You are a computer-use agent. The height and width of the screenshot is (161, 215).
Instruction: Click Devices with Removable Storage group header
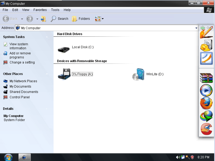82,61
